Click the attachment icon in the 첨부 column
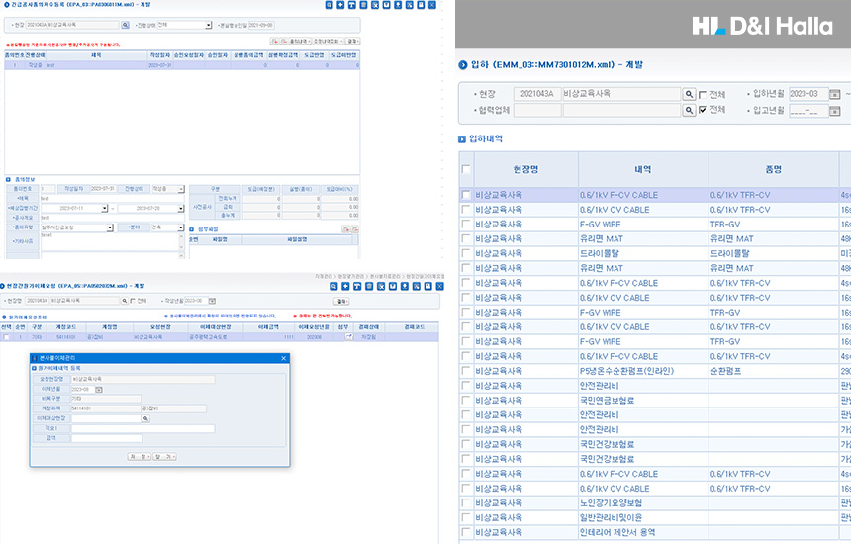The width and height of the screenshot is (851, 544). [347, 337]
